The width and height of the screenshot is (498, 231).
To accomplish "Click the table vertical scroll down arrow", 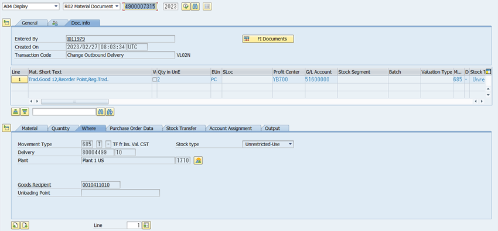I will (489, 95).
